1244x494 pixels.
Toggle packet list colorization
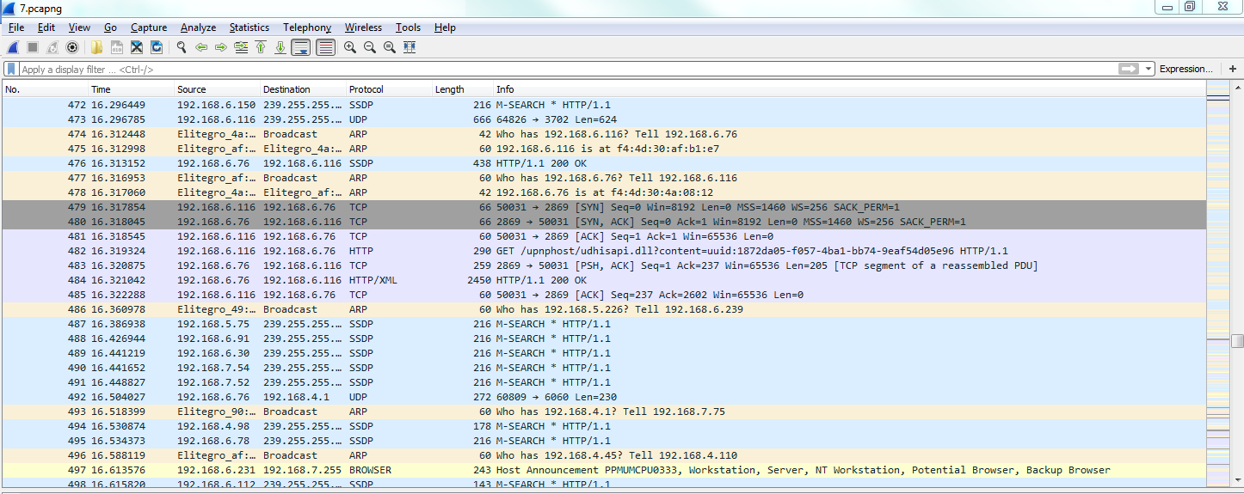coord(325,47)
